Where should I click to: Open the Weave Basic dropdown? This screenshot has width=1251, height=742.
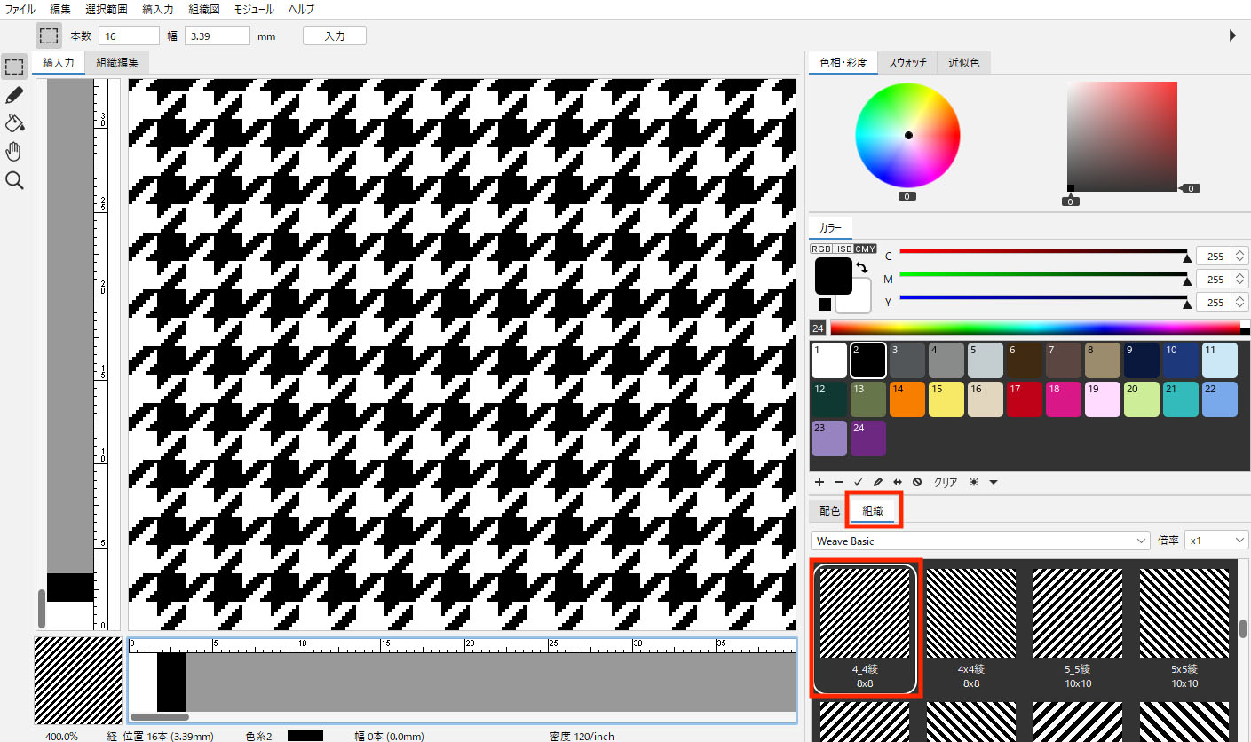click(x=980, y=541)
